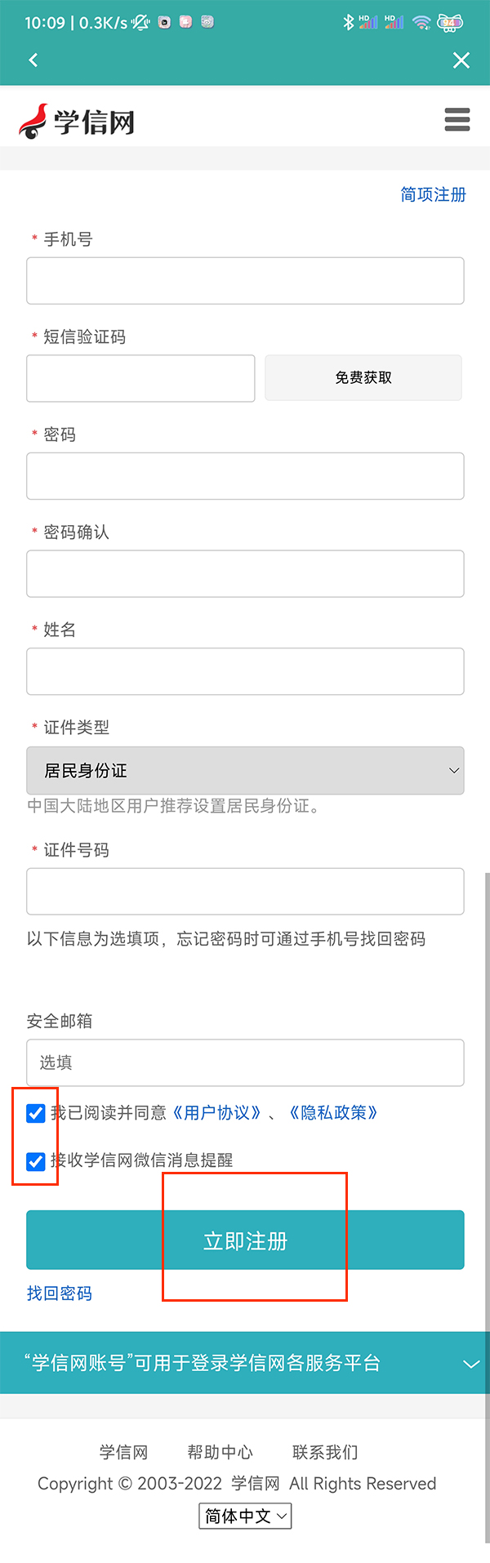The width and height of the screenshot is (490, 1563).
Task: Tap the 学信网 logo
Action: (x=77, y=122)
